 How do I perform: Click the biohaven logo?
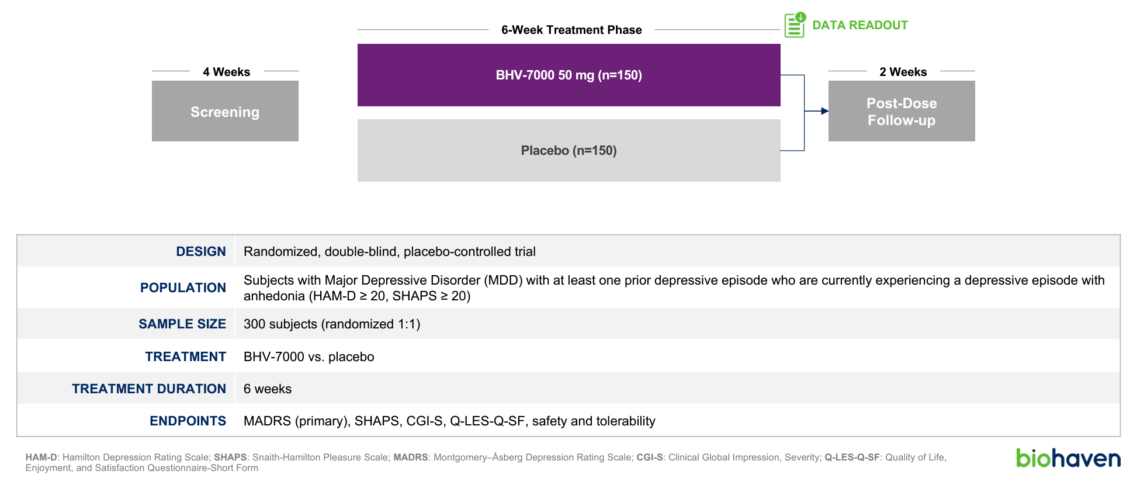pos(1067,458)
